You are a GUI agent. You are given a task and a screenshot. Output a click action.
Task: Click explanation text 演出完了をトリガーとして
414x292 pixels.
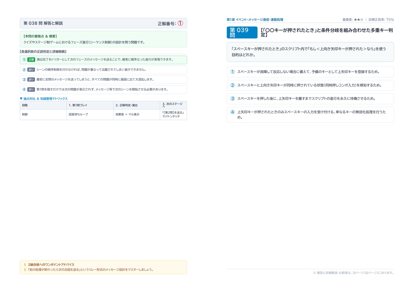pos(105,60)
